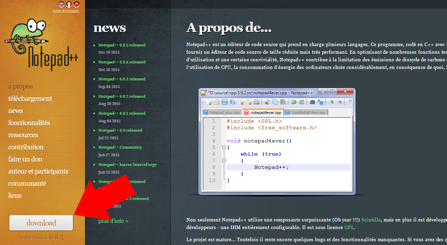Click the Oct 19 2015 date text
This screenshot has width=447, height=245.
(109, 53)
